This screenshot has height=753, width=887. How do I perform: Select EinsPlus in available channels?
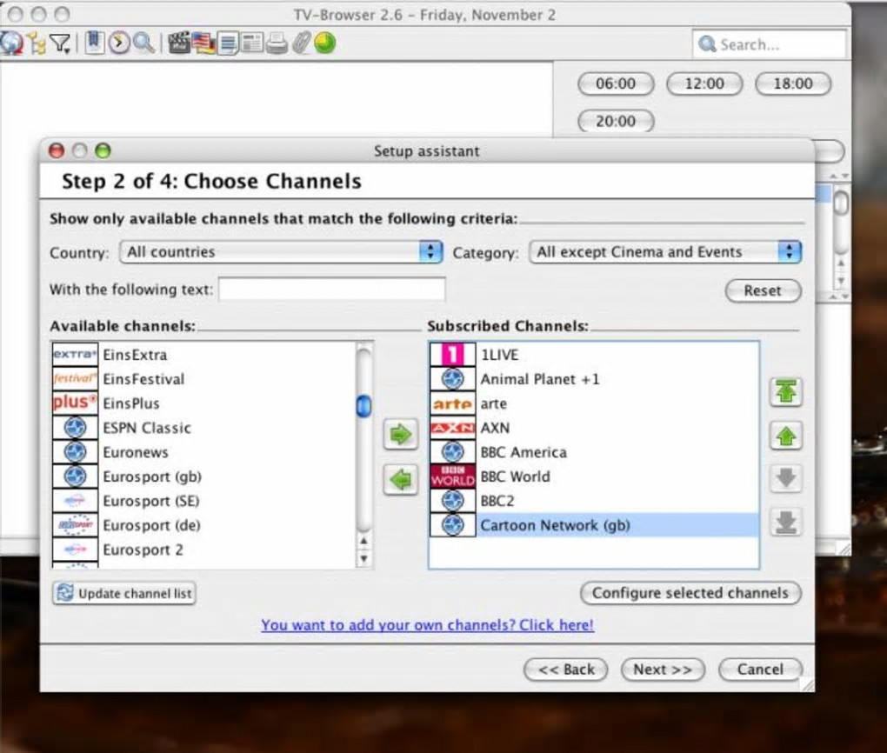click(203, 403)
